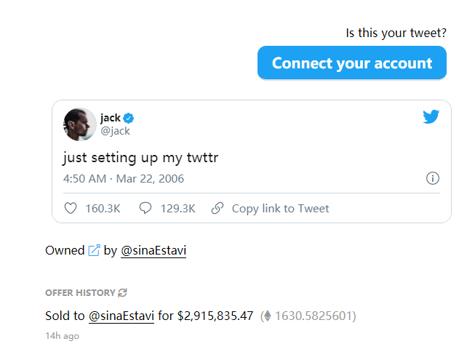Click the jack display name
Screen dimensions: 475x344
click(111, 118)
